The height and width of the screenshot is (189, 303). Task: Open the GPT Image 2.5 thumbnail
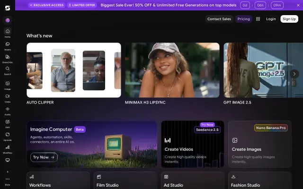(263, 70)
